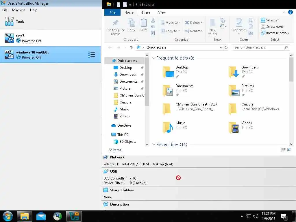Open the Videos frequent folder
The image size is (296, 222).
tap(240, 127)
